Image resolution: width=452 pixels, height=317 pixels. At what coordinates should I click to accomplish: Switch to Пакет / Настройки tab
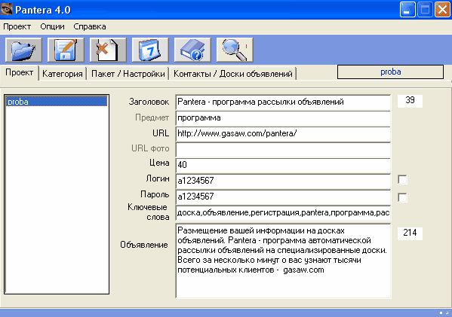pos(128,74)
